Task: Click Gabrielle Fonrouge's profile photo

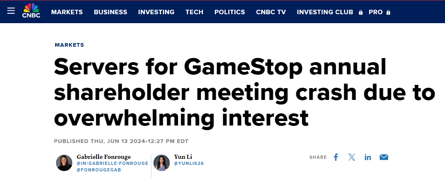Action: tap(64, 163)
